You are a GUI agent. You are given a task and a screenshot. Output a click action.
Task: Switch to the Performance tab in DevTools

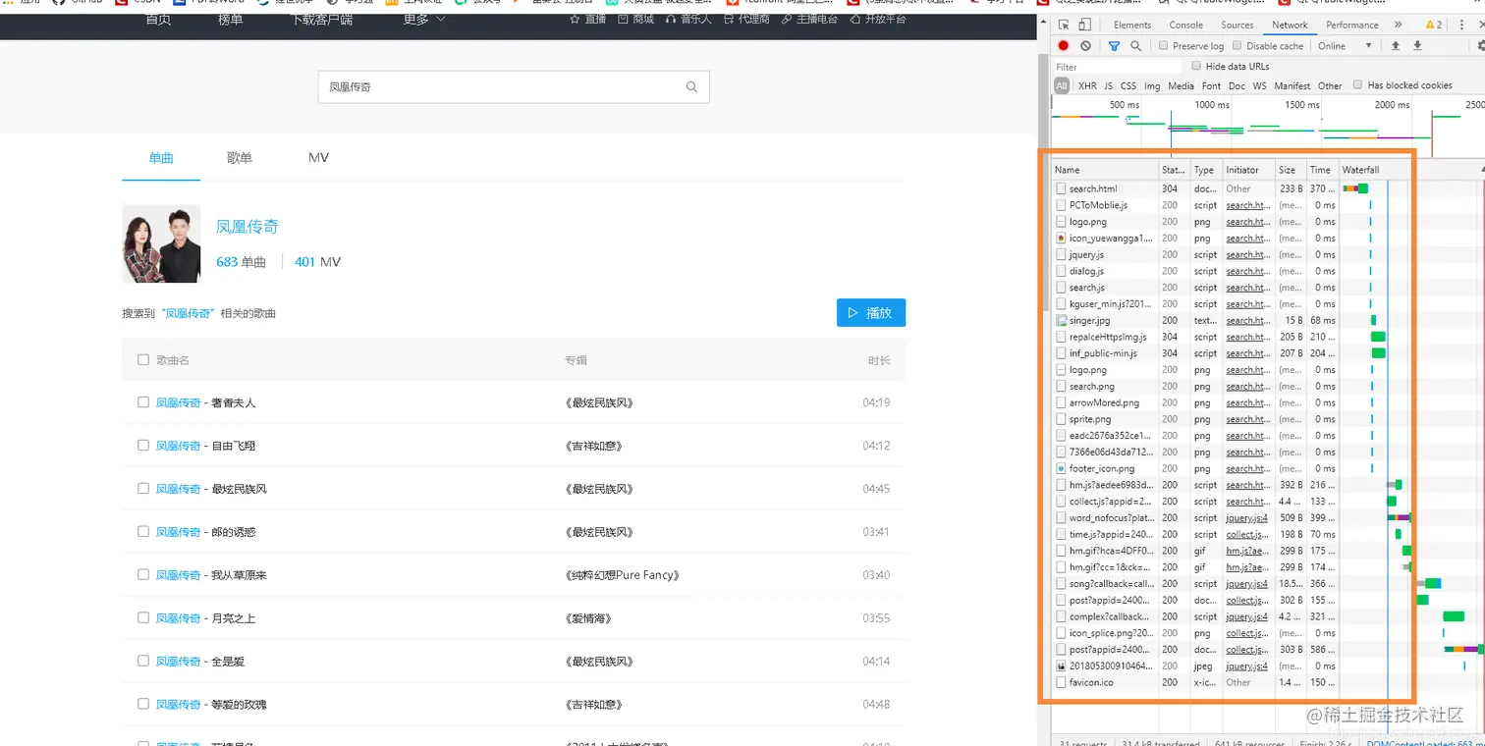click(1351, 25)
